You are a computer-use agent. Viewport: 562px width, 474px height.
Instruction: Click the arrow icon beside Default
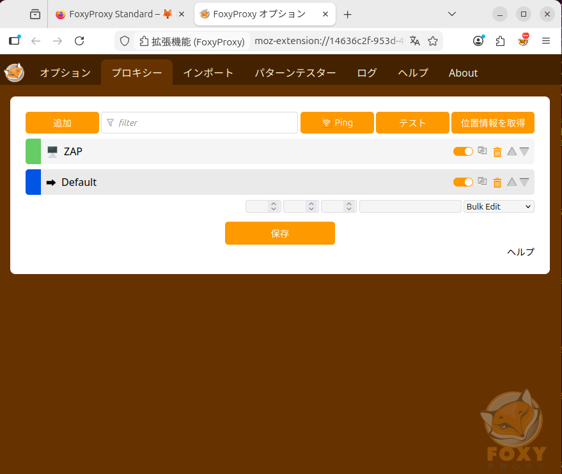coord(51,183)
